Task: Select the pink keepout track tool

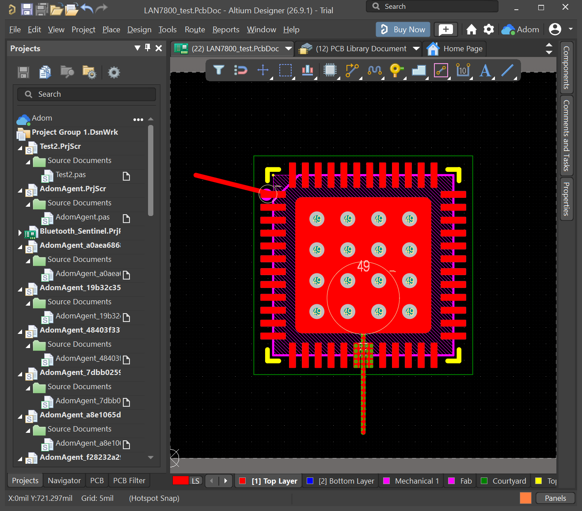Action: (x=441, y=70)
